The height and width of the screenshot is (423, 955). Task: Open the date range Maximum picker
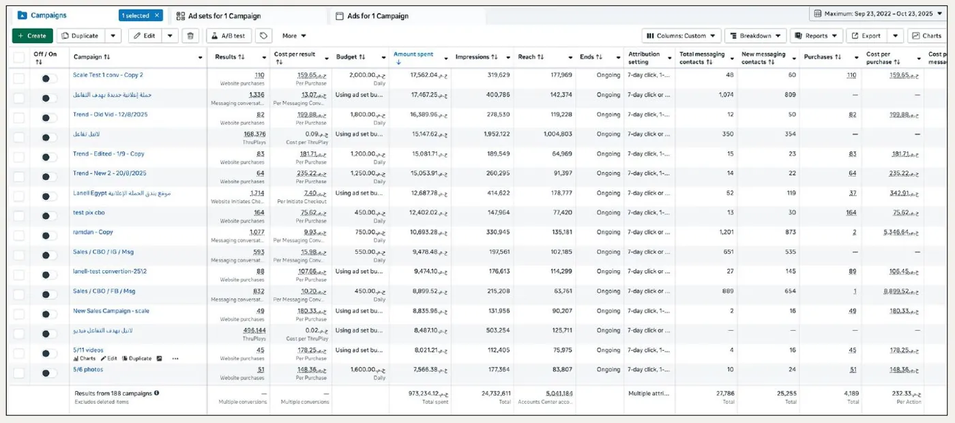click(877, 14)
